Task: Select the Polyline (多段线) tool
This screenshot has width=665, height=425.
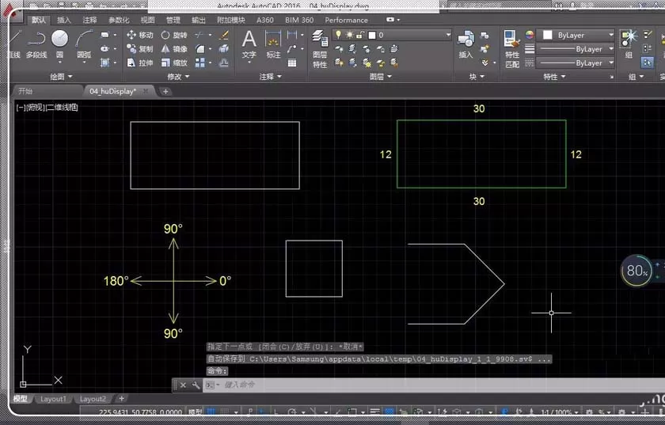Action: click(36, 44)
